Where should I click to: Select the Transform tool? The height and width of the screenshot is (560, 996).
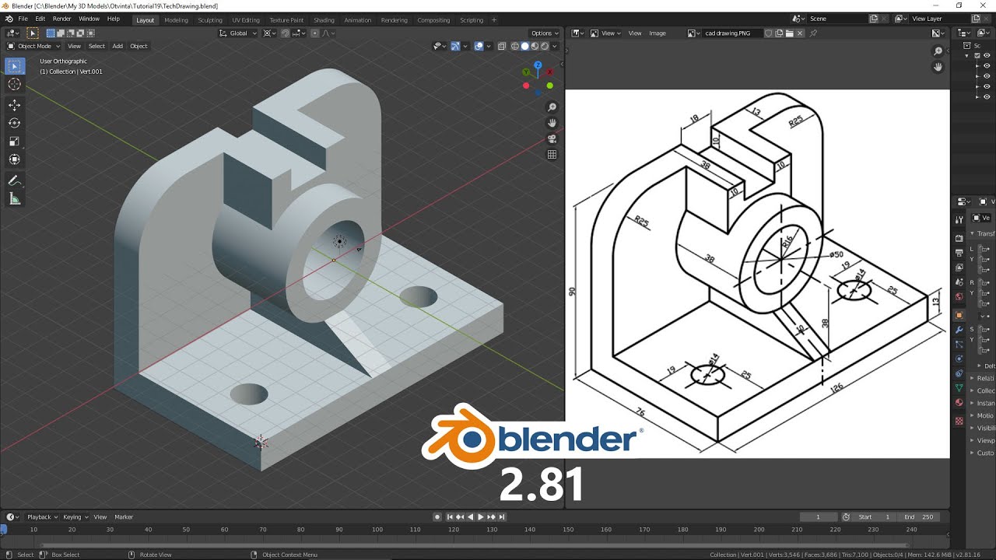pyautogui.click(x=14, y=159)
